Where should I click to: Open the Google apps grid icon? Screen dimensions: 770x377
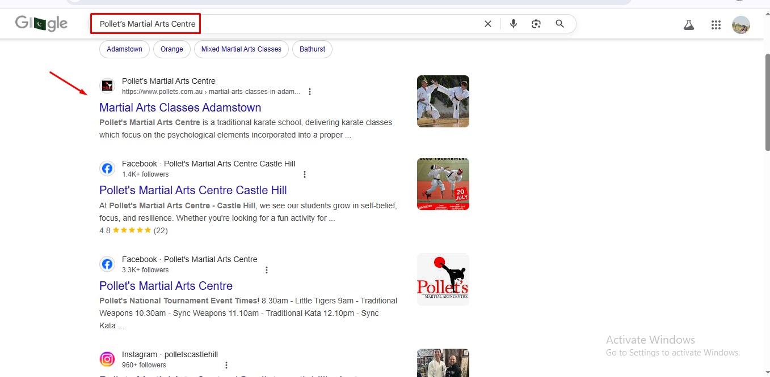(716, 25)
